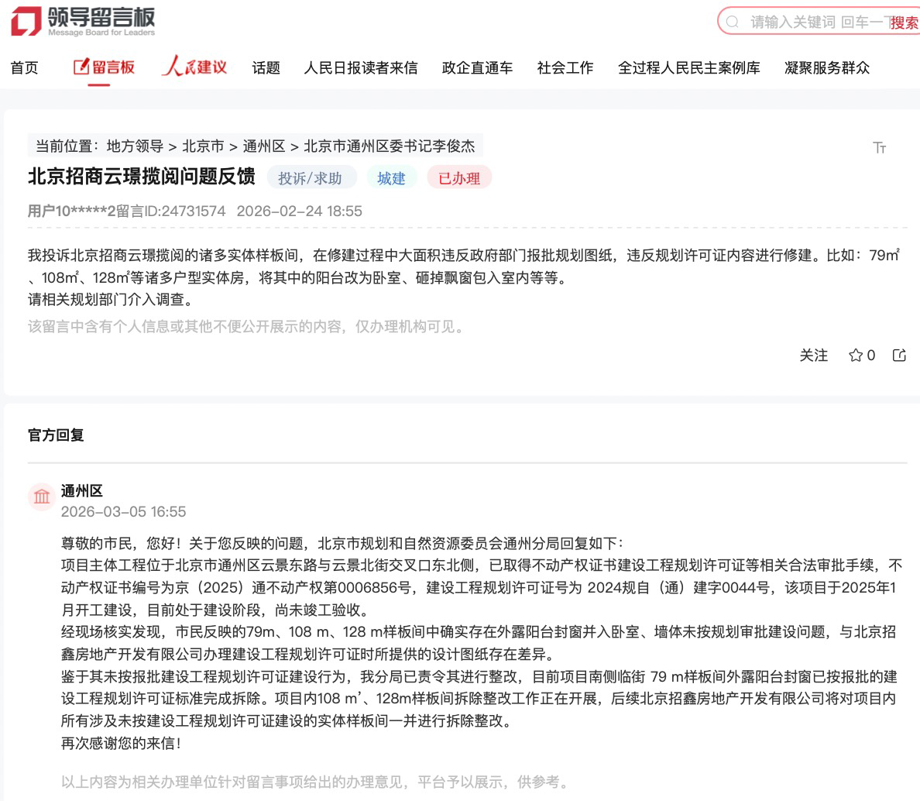Select 全过程人民民主案例库 menu item
This screenshot has width=920, height=801.
(688, 68)
